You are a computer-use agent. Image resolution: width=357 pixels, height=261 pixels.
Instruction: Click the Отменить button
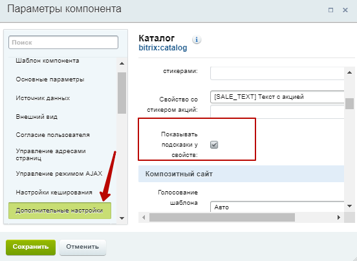83,247
